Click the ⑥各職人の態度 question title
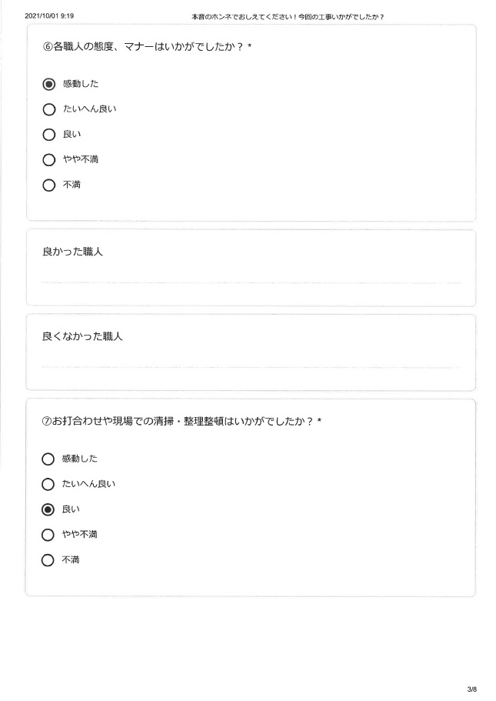 pyautogui.click(x=147, y=46)
